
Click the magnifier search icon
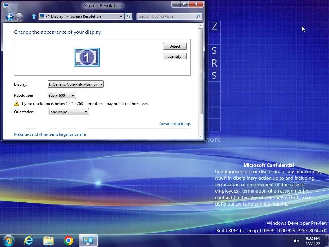click(x=198, y=16)
